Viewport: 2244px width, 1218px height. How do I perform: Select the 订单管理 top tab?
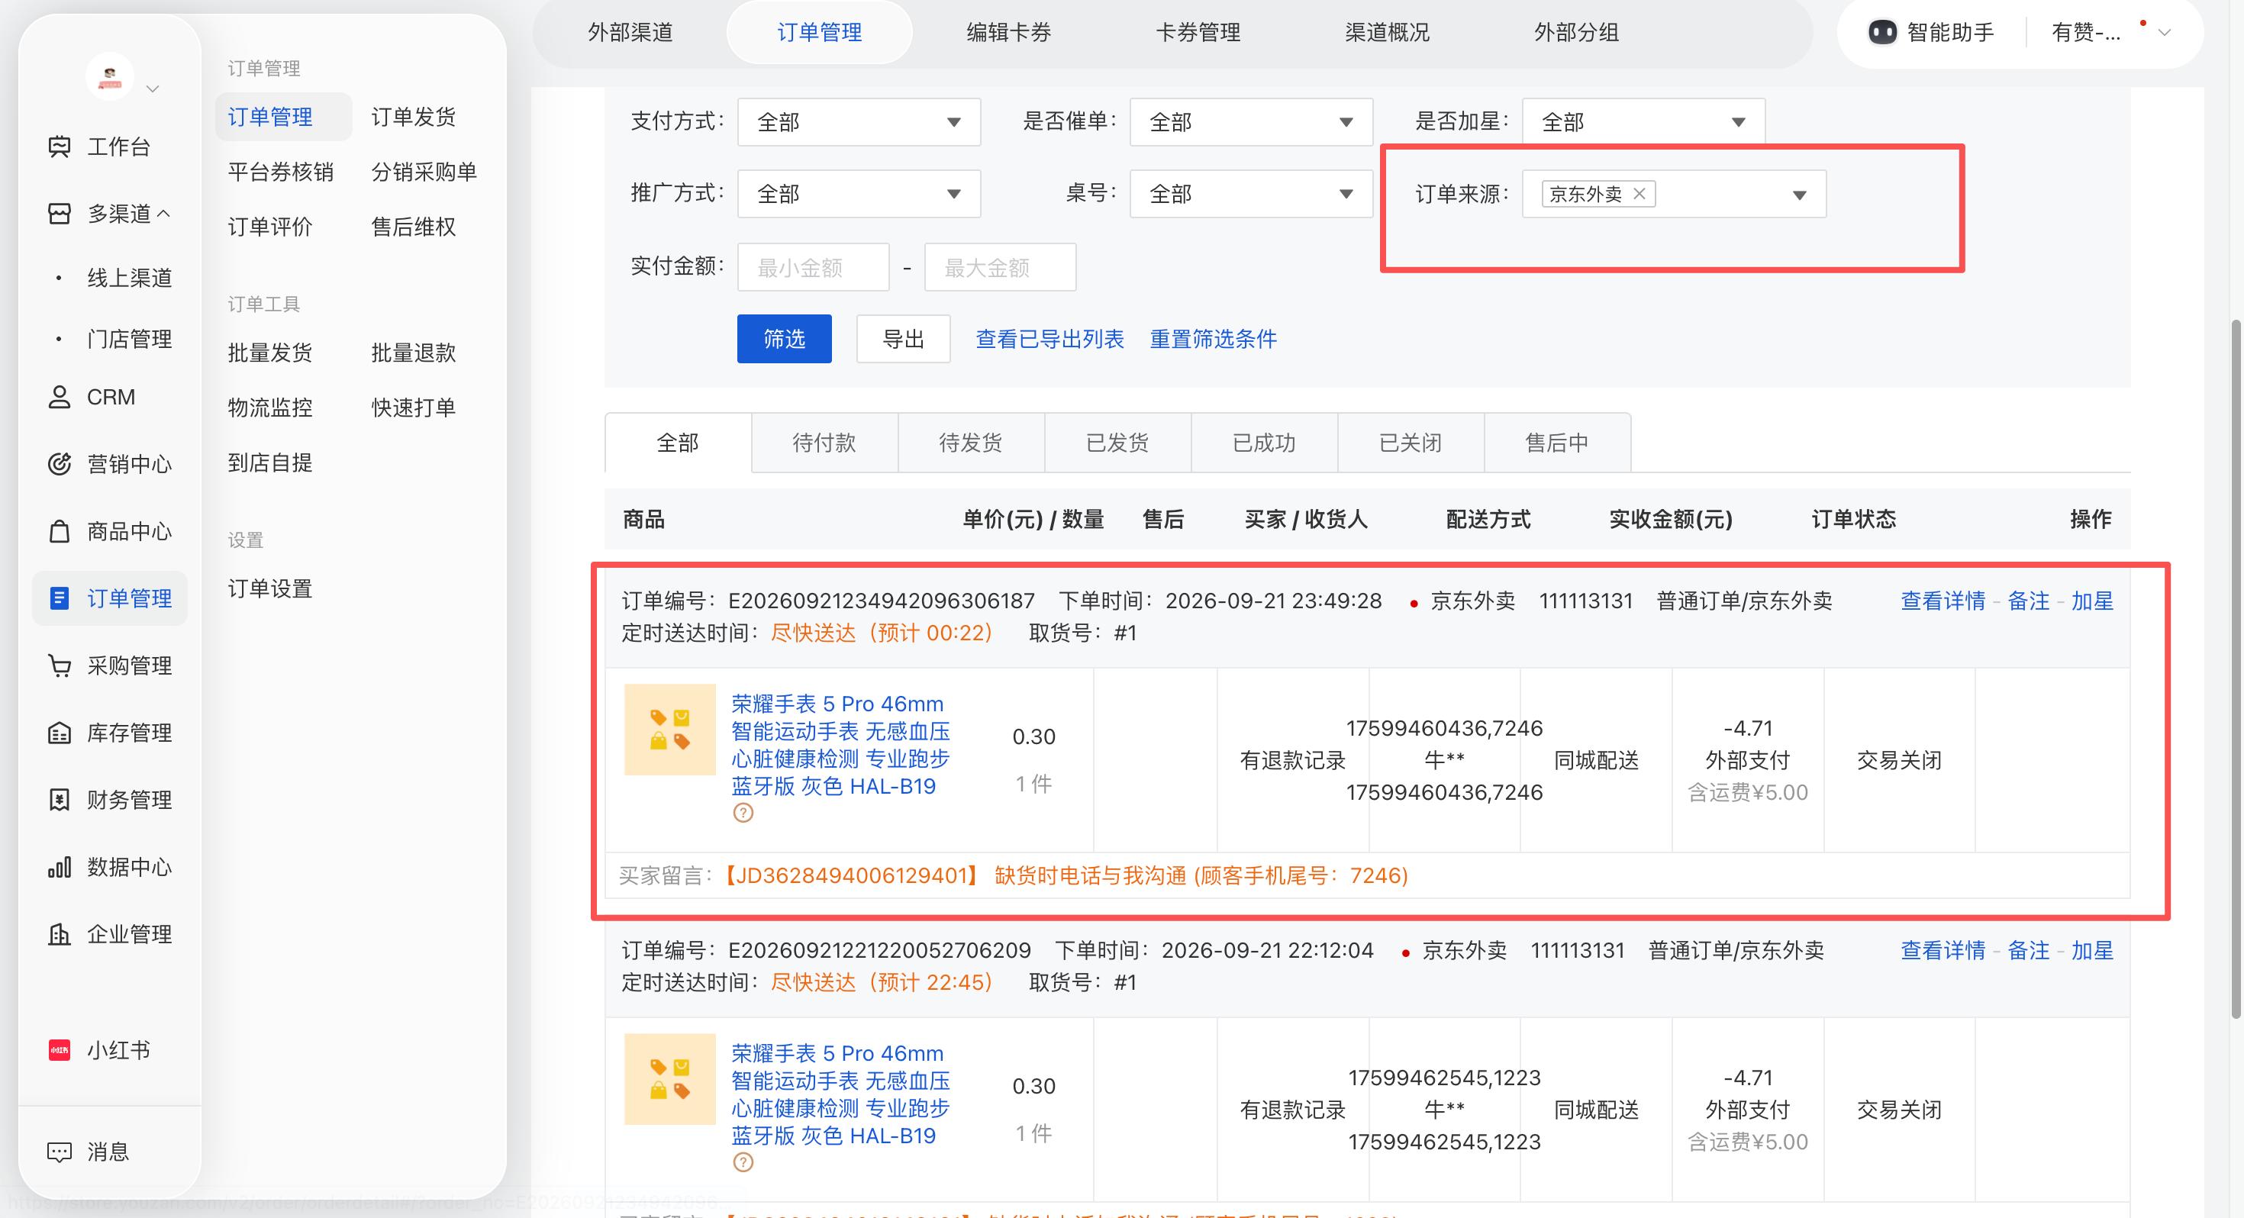click(820, 32)
